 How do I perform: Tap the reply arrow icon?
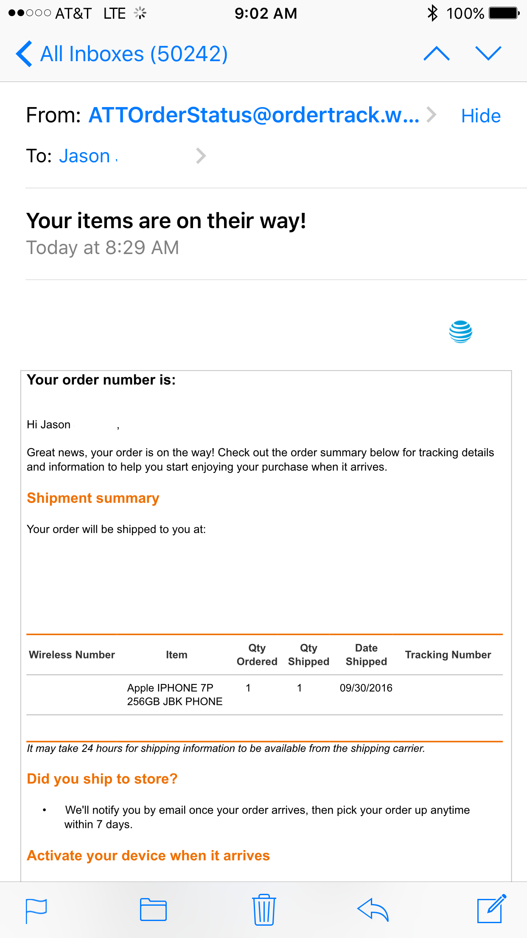click(373, 910)
